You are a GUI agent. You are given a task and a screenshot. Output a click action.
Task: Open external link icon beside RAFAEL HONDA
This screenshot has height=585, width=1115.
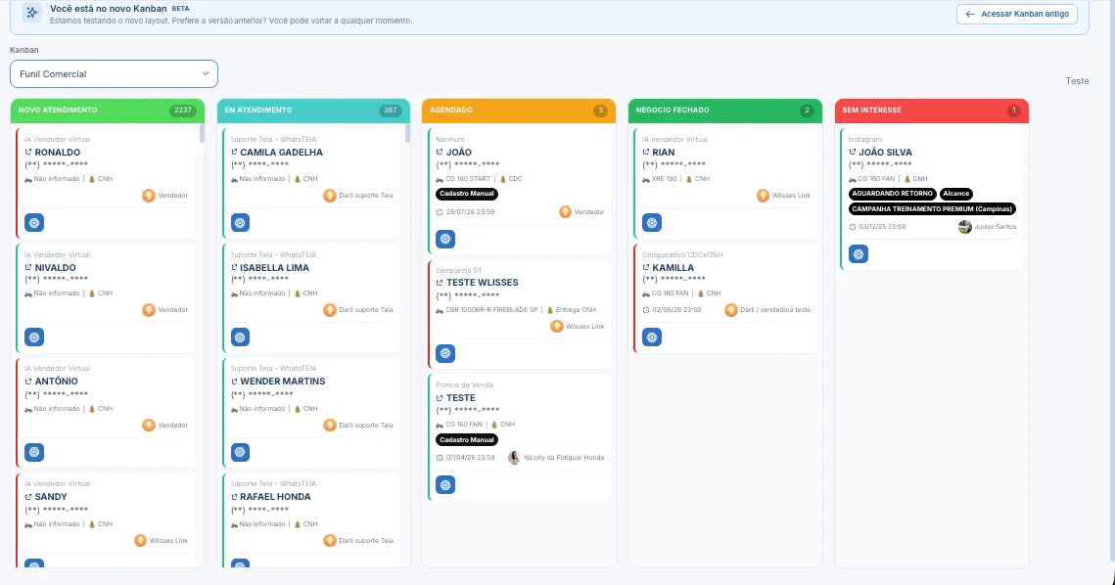[x=234, y=497]
